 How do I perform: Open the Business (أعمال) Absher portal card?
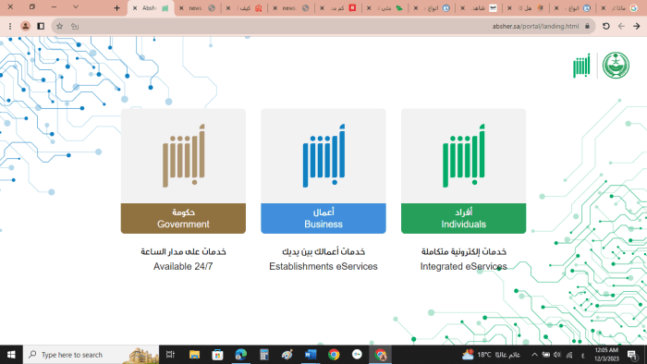click(x=323, y=171)
